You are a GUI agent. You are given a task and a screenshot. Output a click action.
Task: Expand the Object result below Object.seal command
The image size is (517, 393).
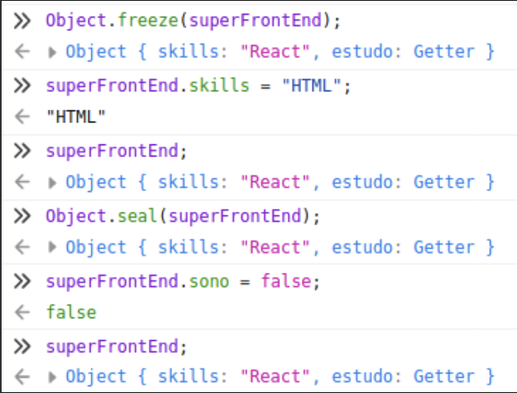tap(52, 248)
